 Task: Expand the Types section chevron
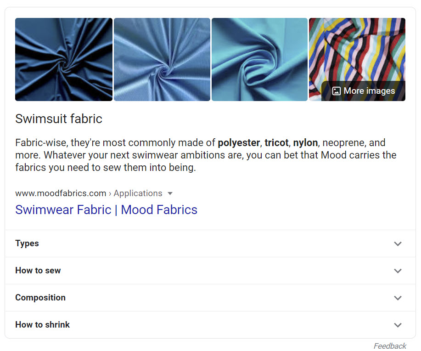point(398,244)
